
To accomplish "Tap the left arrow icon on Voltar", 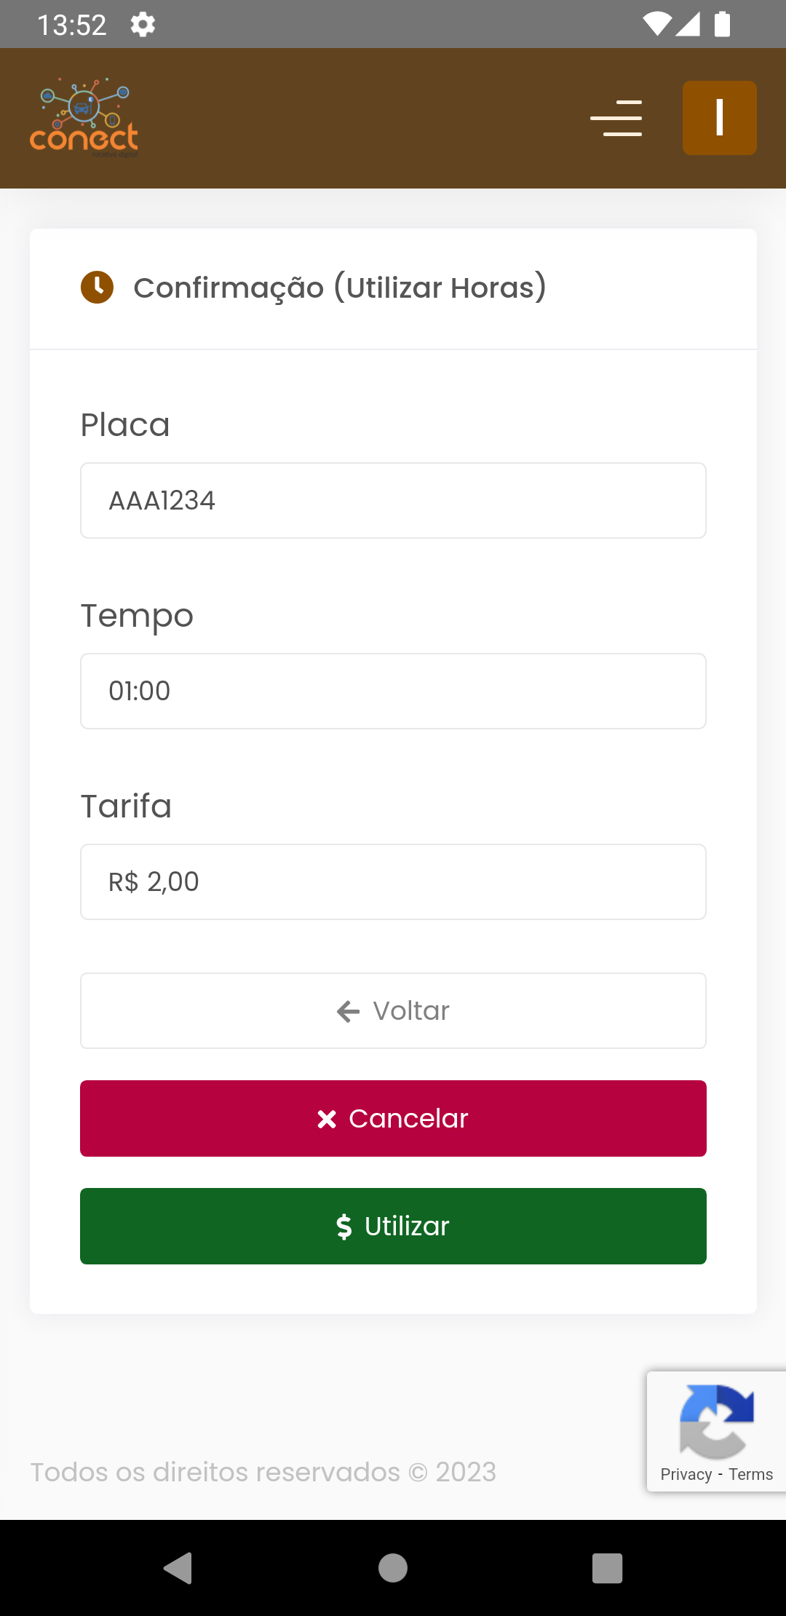I will pos(349,1011).
